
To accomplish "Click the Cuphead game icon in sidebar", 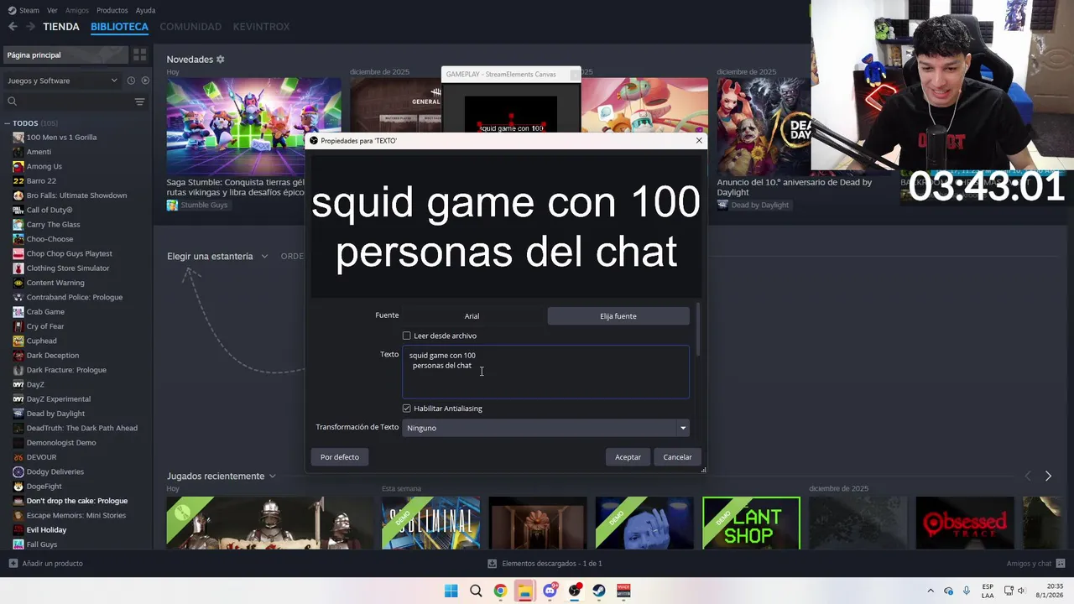I will pos(18,341).
